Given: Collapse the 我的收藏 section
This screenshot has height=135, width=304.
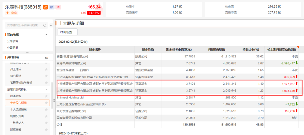Looking at the screenshot, I should (46, 35).
